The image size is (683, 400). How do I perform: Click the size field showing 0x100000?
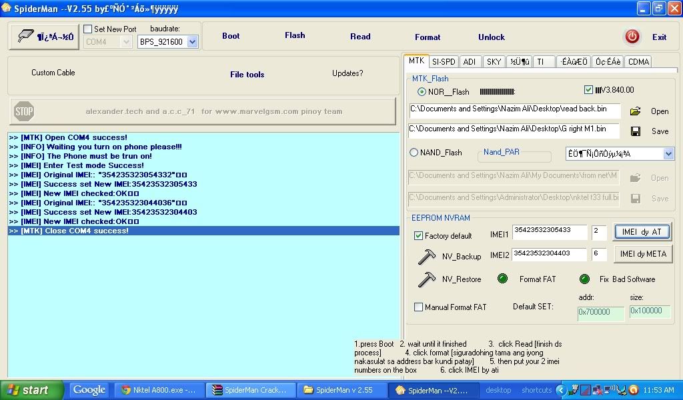click(x=650, y=311)
